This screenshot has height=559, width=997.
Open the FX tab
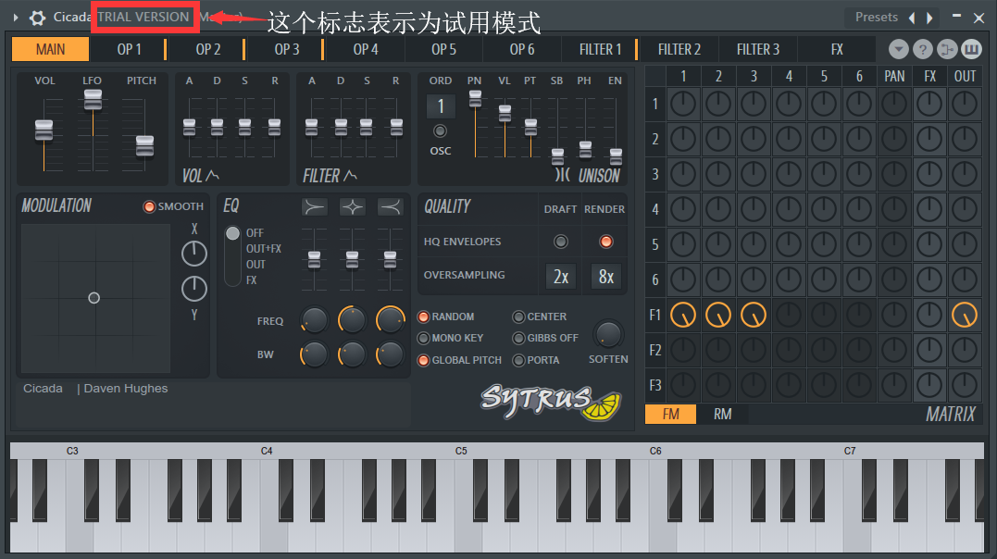837,49
